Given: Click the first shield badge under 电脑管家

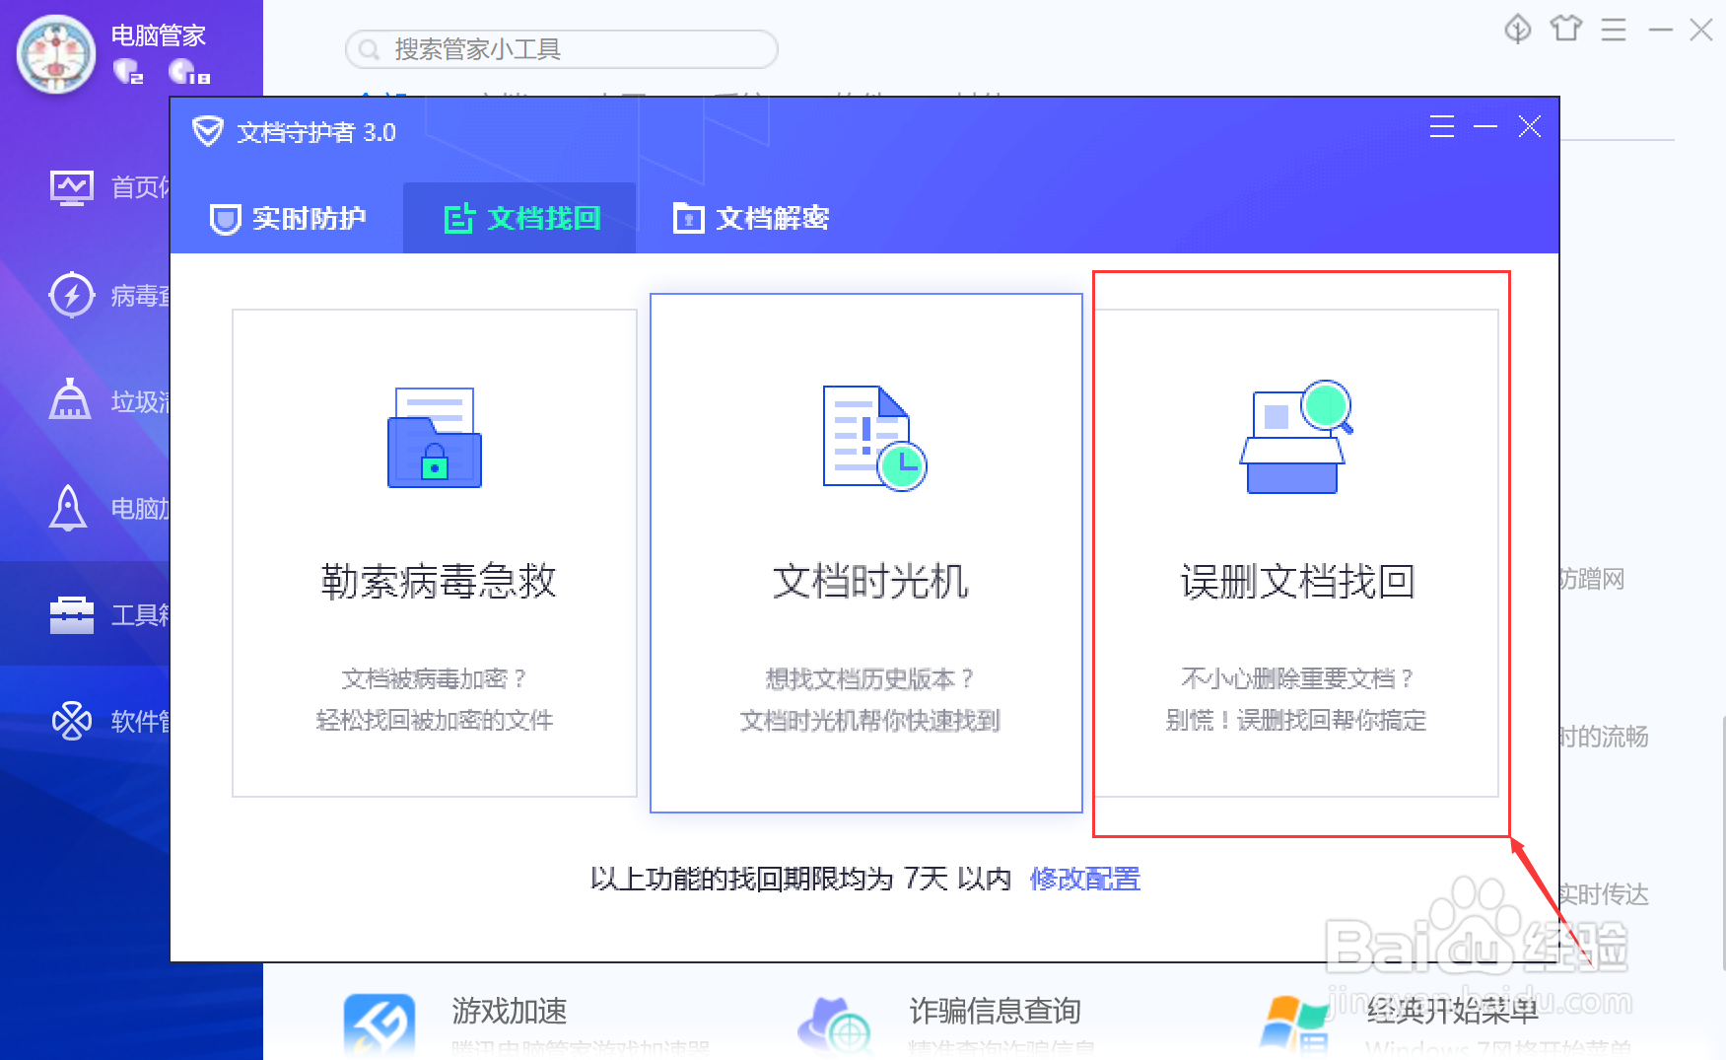Looking at the screenshot, I should (x=128, y=71).
